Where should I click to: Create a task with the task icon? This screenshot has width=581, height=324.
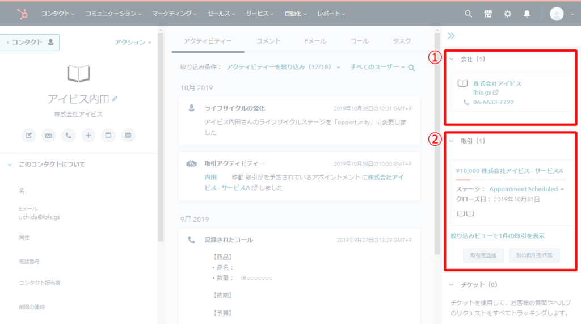[x=108, y=135]
